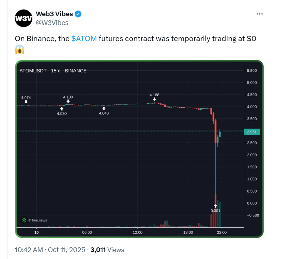Click the 4.100 high marker arrow
Viewport: 284px width, 259px height.
tap(68, 101)
